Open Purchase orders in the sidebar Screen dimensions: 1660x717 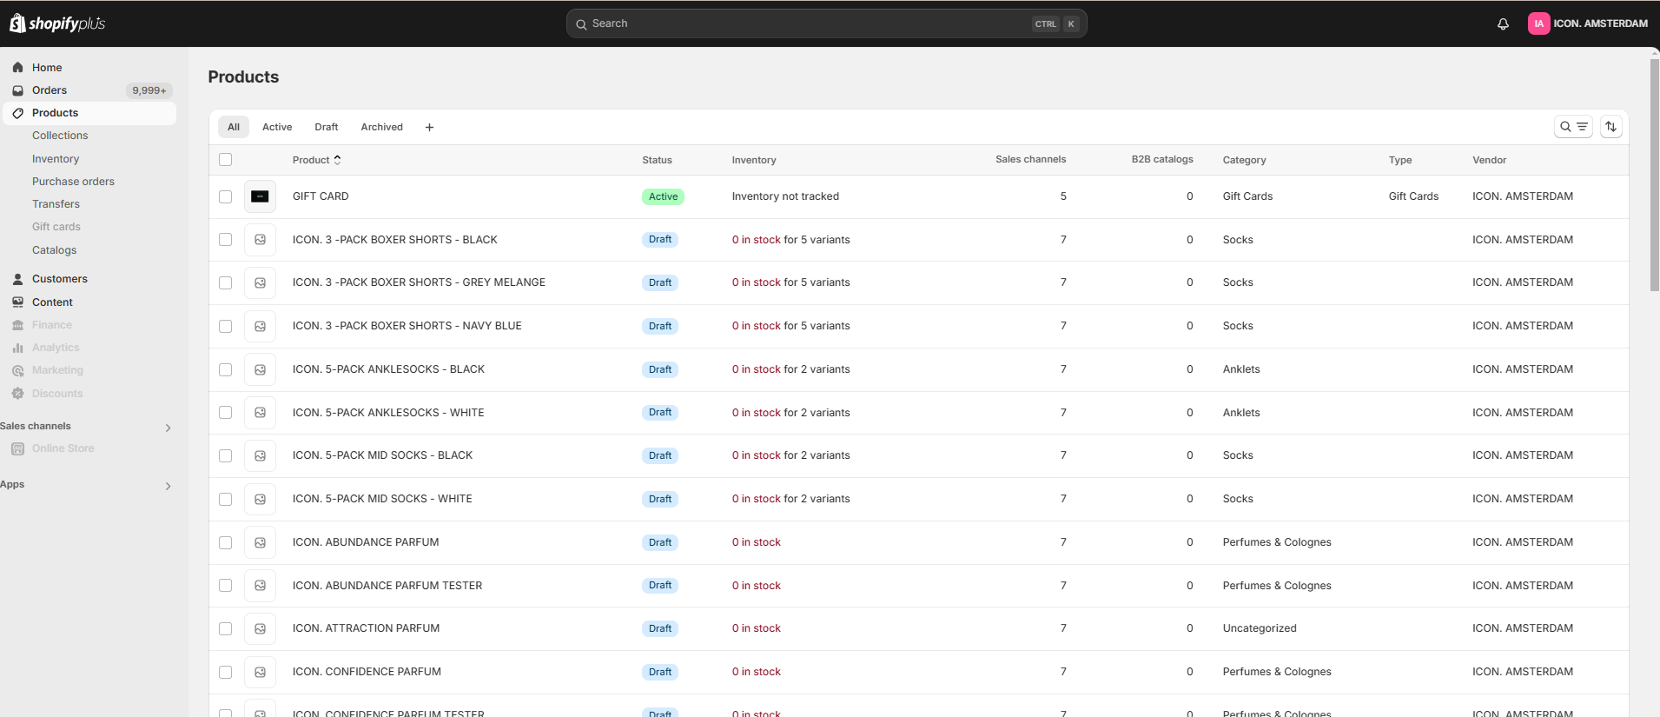(x=73, y=182)
